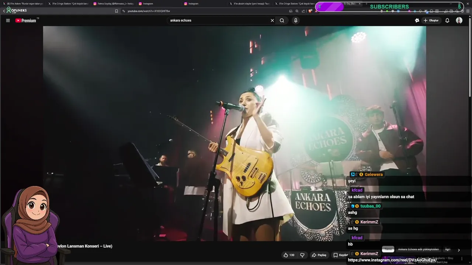Click chat username tuubaa_00

[370, 206]
